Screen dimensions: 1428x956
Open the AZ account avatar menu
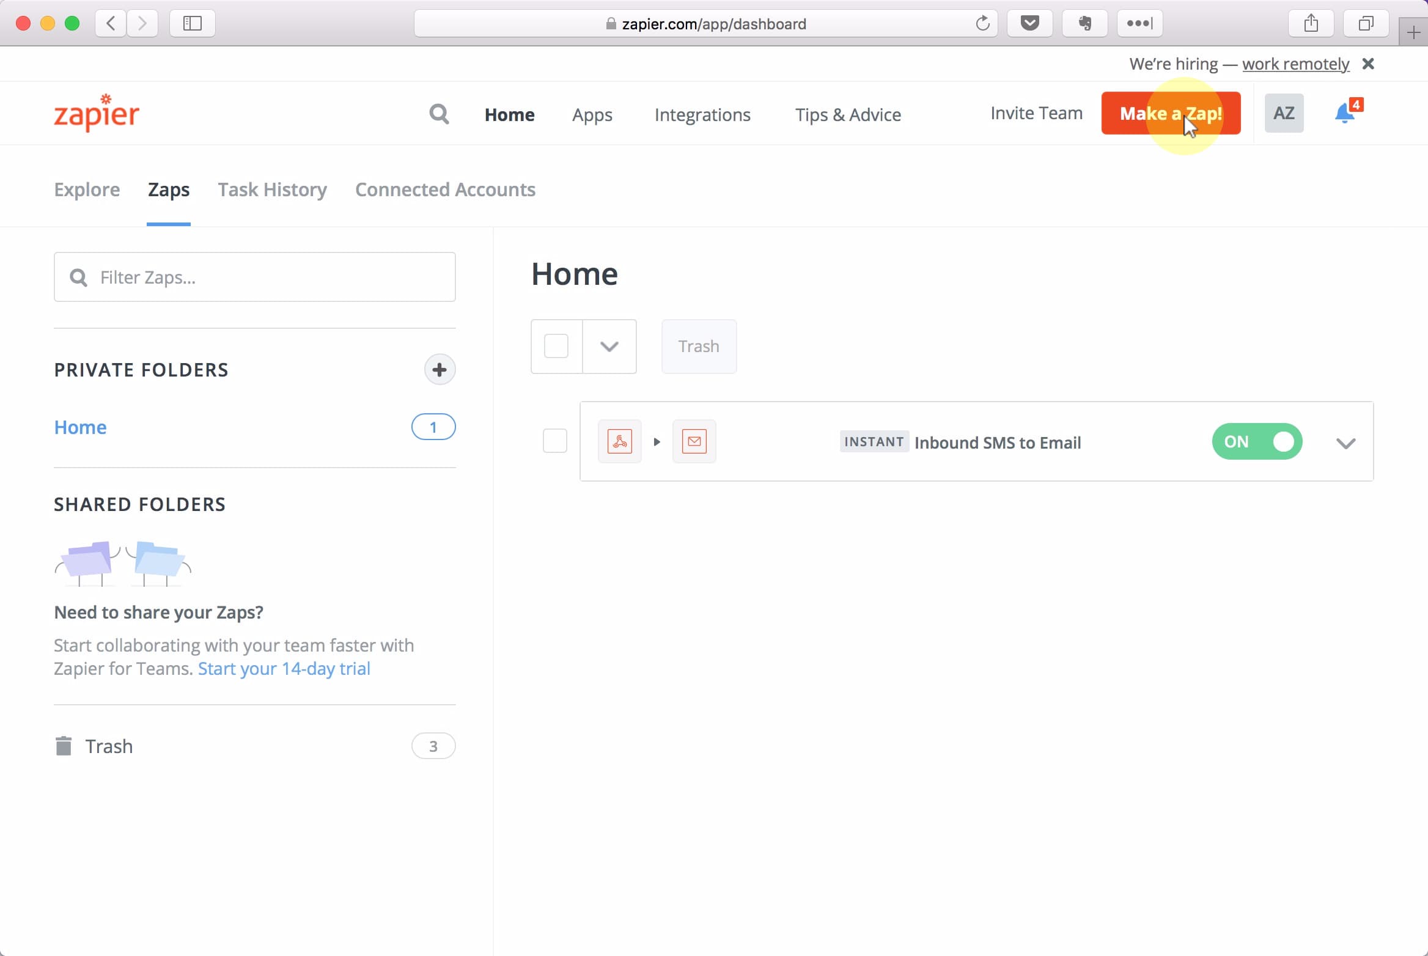(x=1284, y=113)
